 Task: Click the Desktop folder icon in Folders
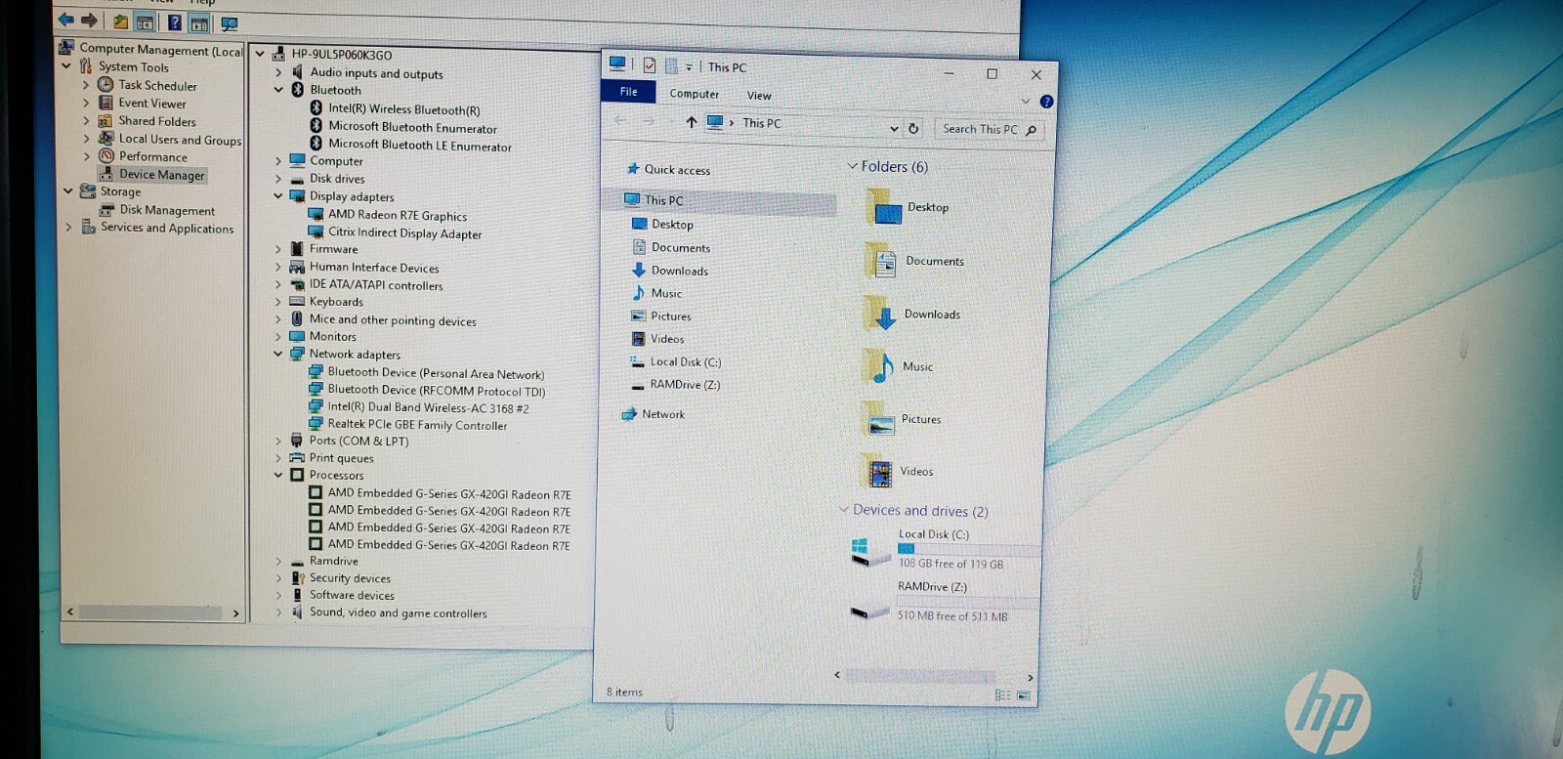point(883,208)
